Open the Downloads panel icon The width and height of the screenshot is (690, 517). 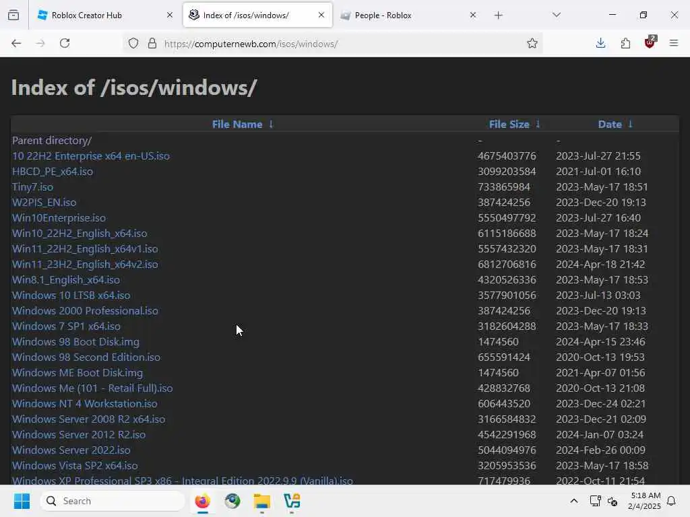click(600, 43)
